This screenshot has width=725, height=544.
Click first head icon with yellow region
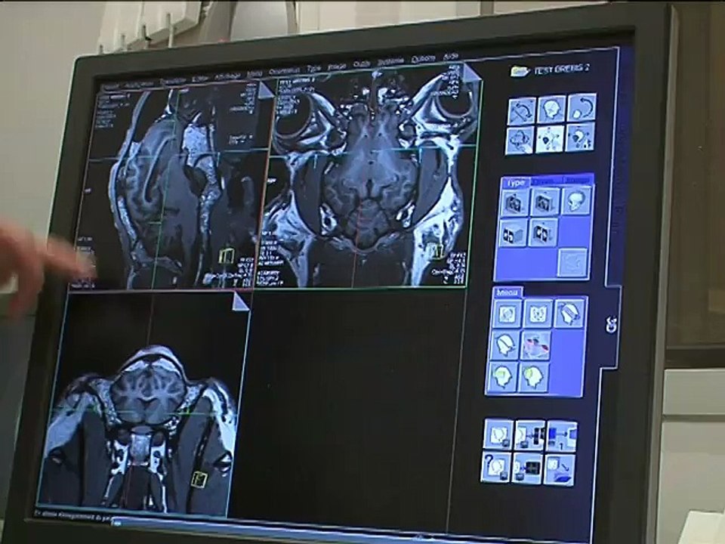coord(503,377)
